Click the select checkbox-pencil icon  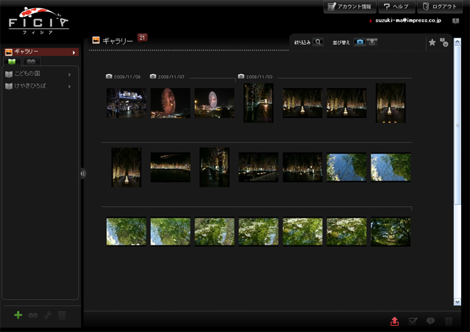(x=413, y=321)
